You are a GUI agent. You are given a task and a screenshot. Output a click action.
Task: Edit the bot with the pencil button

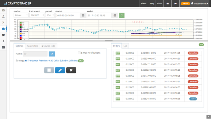60,70
